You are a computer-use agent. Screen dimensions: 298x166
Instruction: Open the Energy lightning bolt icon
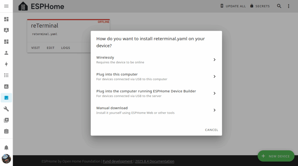(x=6, y=64)
